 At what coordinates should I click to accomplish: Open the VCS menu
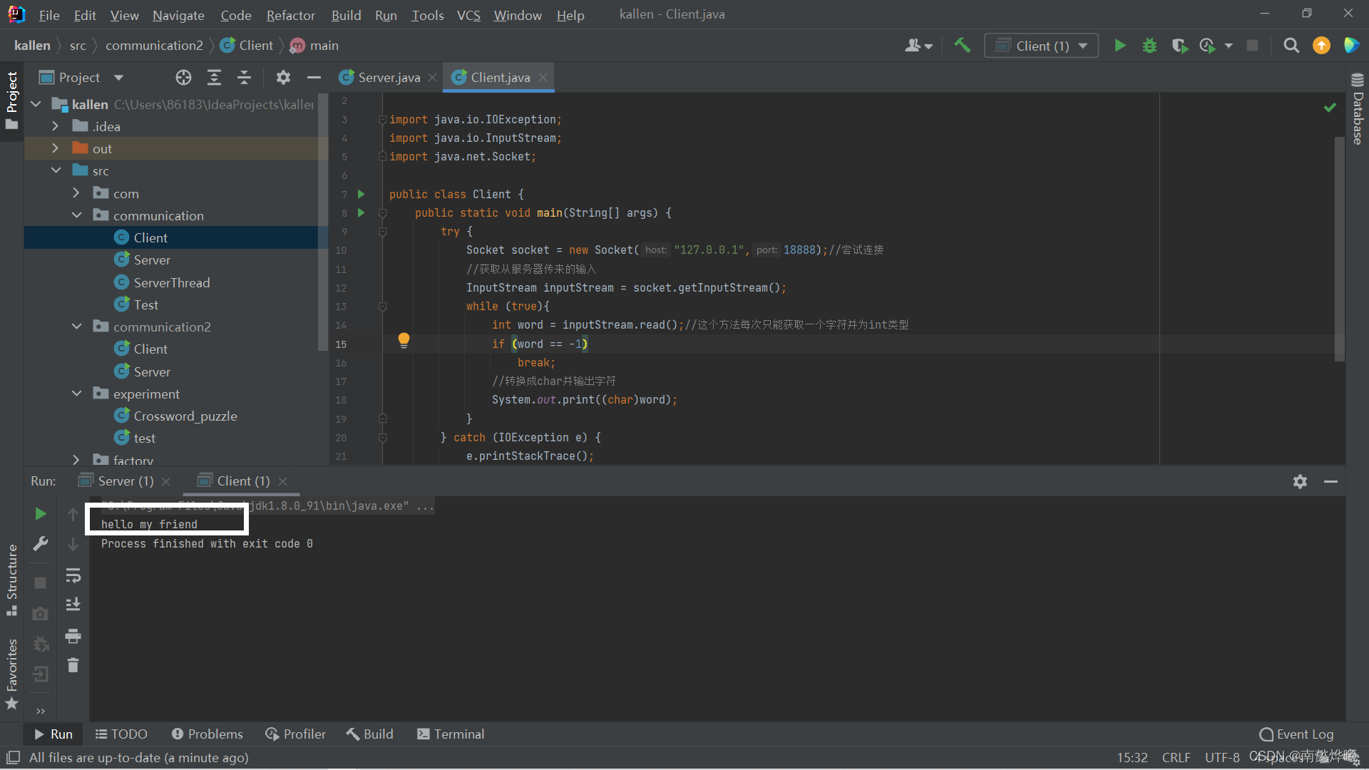point(468,15)
